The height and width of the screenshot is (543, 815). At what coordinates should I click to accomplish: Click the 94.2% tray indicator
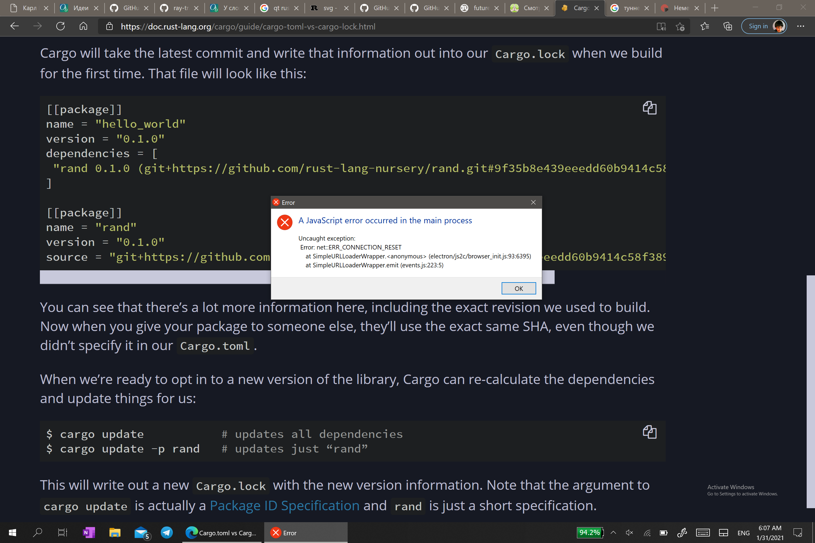point(590,533)
